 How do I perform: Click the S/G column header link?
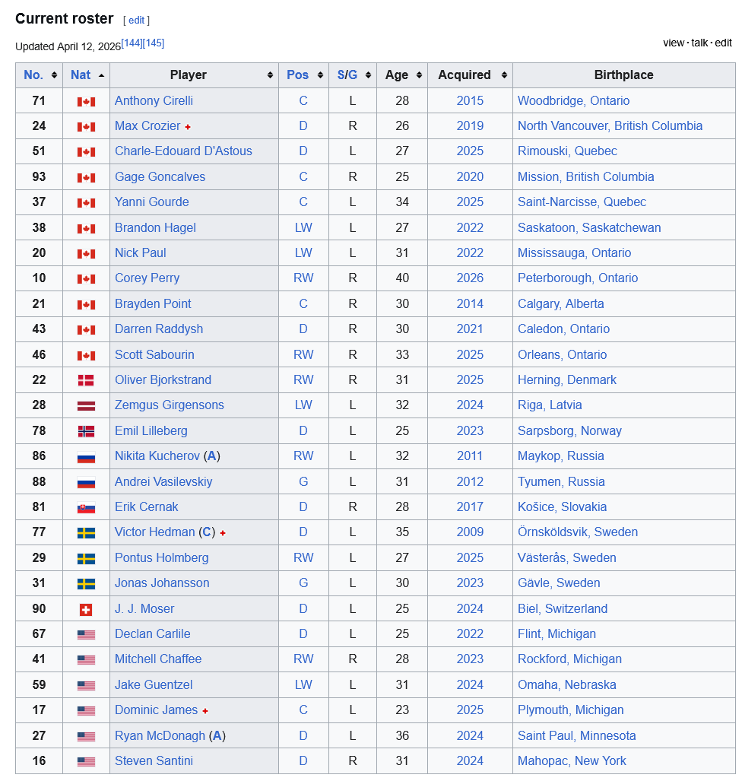(x=347, y=75)
